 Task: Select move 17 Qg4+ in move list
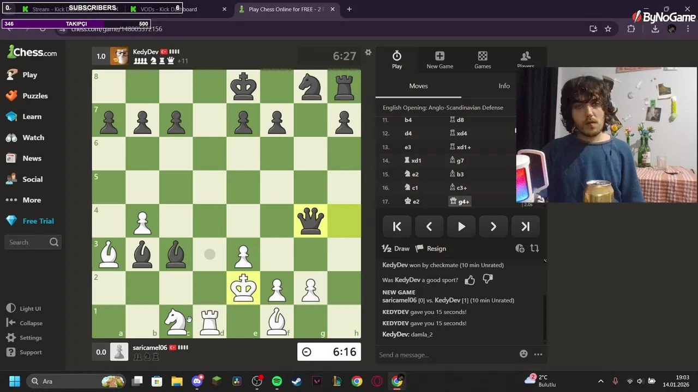point(460,201)
